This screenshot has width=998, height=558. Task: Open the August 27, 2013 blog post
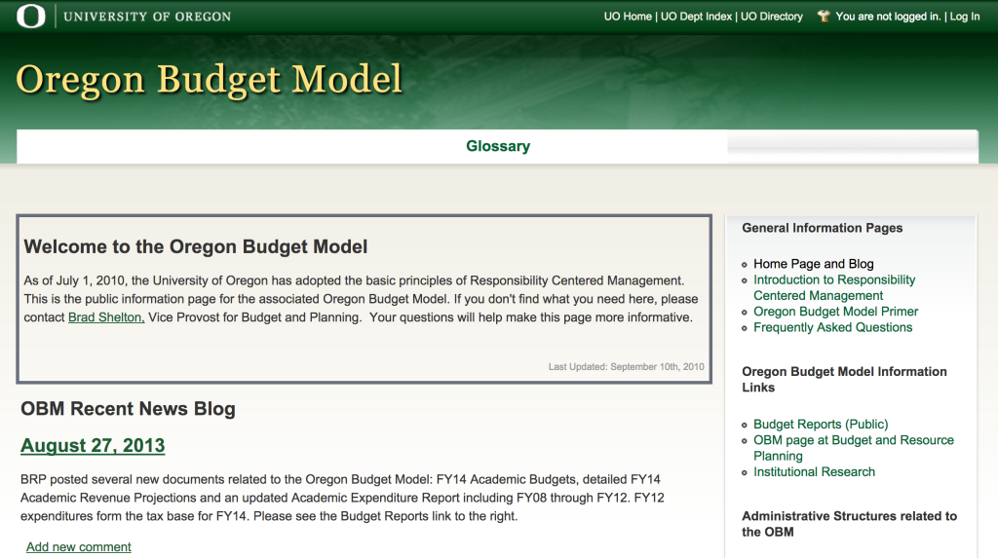(93, 445)
